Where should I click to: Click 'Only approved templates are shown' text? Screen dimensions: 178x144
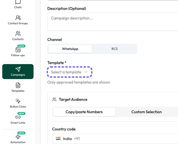79,82
